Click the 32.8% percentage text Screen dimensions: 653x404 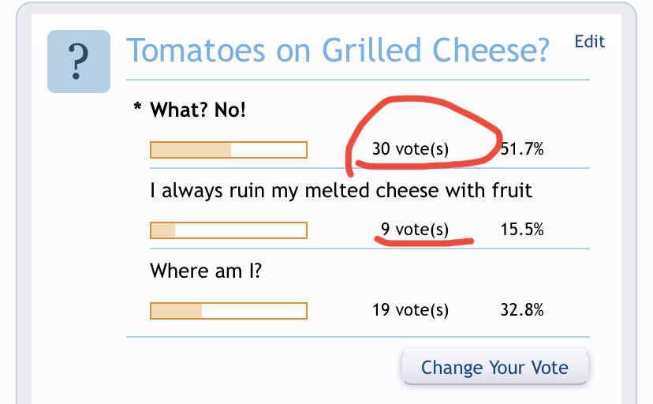click(522, 309)
